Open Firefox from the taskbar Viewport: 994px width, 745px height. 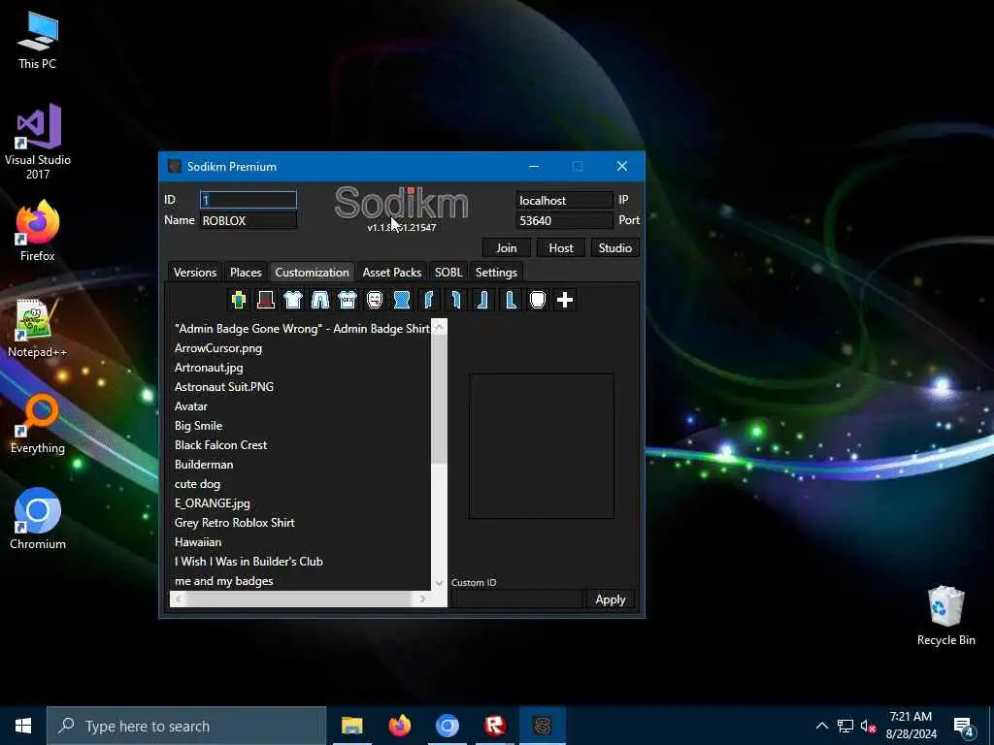pyautogui.click(x=399, y=726)
